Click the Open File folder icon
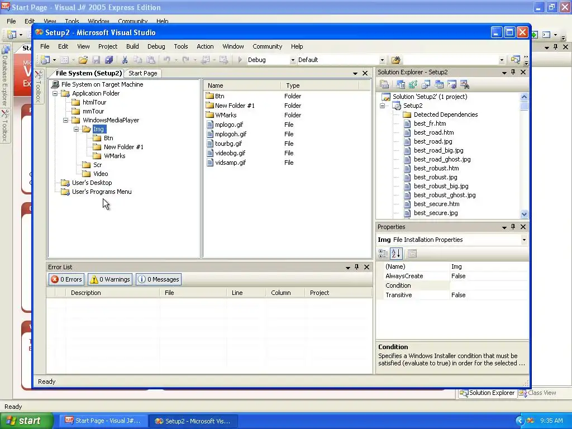 (x=83, y=60)
